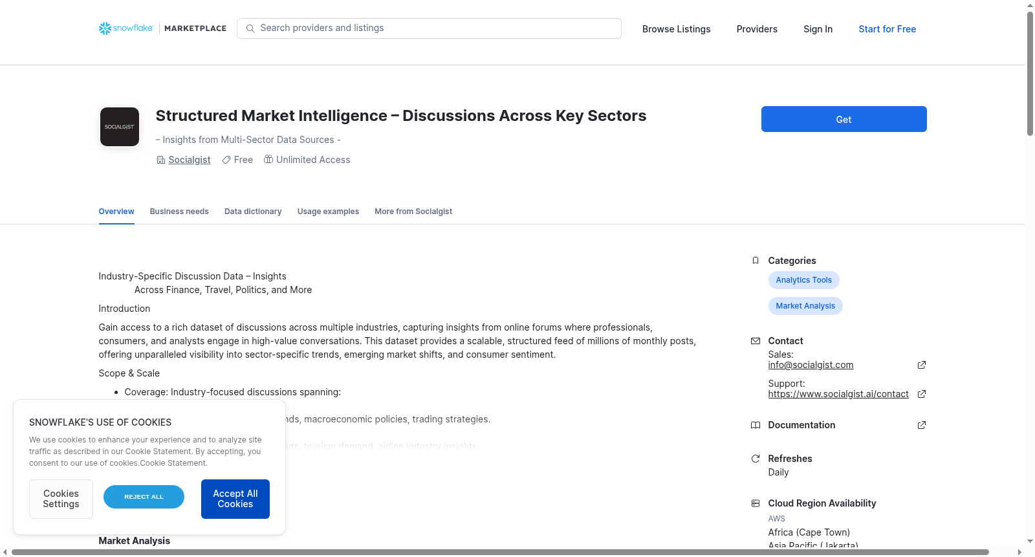1035x557 pixels.
Task: Click the search magnifier icon
Action: tap(250, 28)
